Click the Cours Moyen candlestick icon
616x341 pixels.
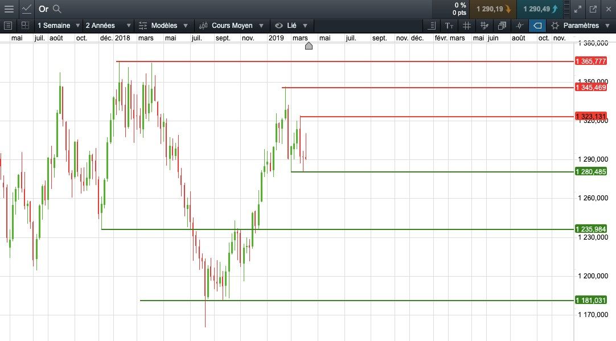click(x=203, y=26)
